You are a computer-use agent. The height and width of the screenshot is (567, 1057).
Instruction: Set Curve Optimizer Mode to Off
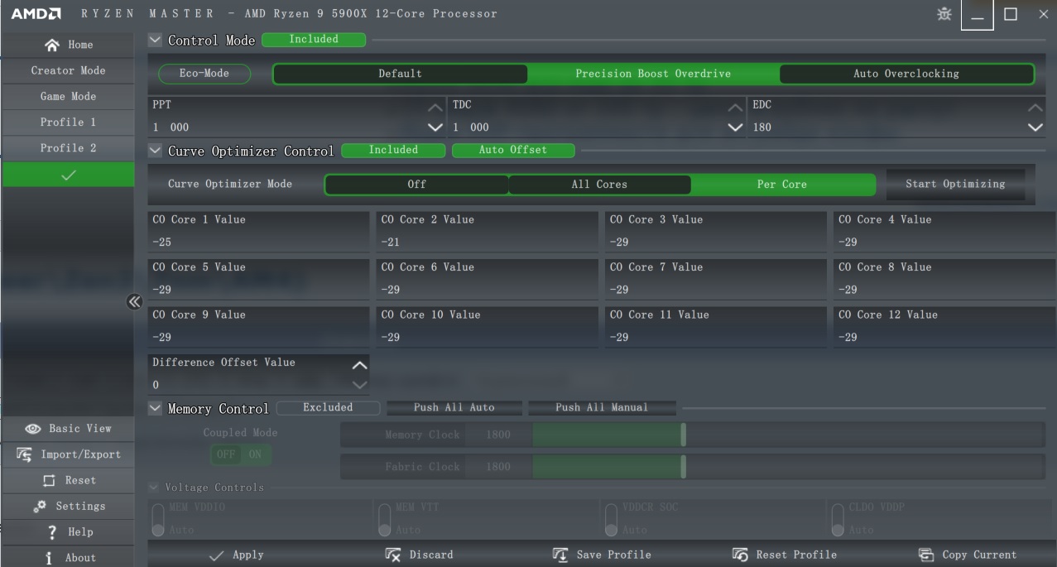[x=416, y=184]
